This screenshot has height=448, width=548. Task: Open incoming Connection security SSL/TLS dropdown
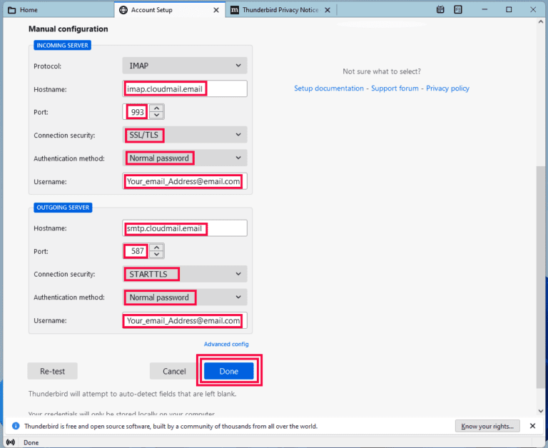pos(185,135)
